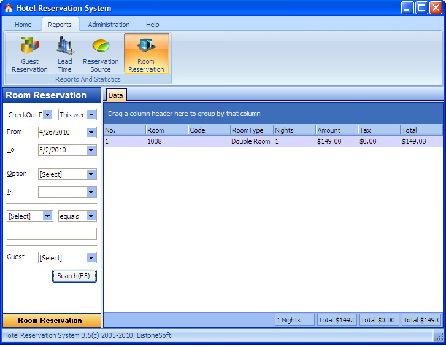Expand the CheckOut Date type dropdown
Viewport: 446px width, 347px height.
point(48,115)
